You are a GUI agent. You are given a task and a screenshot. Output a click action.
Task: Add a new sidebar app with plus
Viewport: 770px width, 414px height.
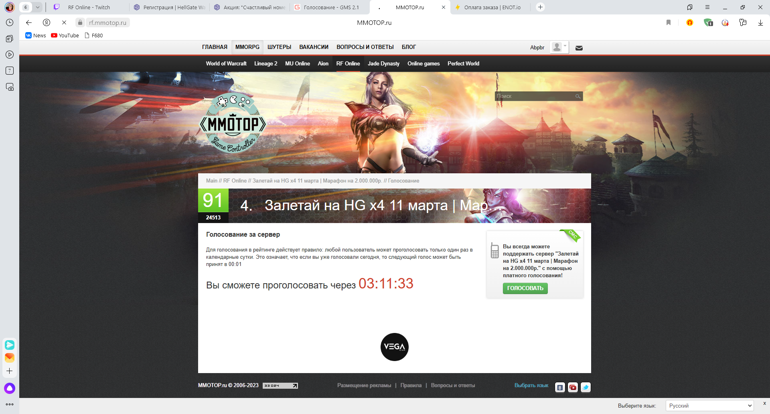10,371
